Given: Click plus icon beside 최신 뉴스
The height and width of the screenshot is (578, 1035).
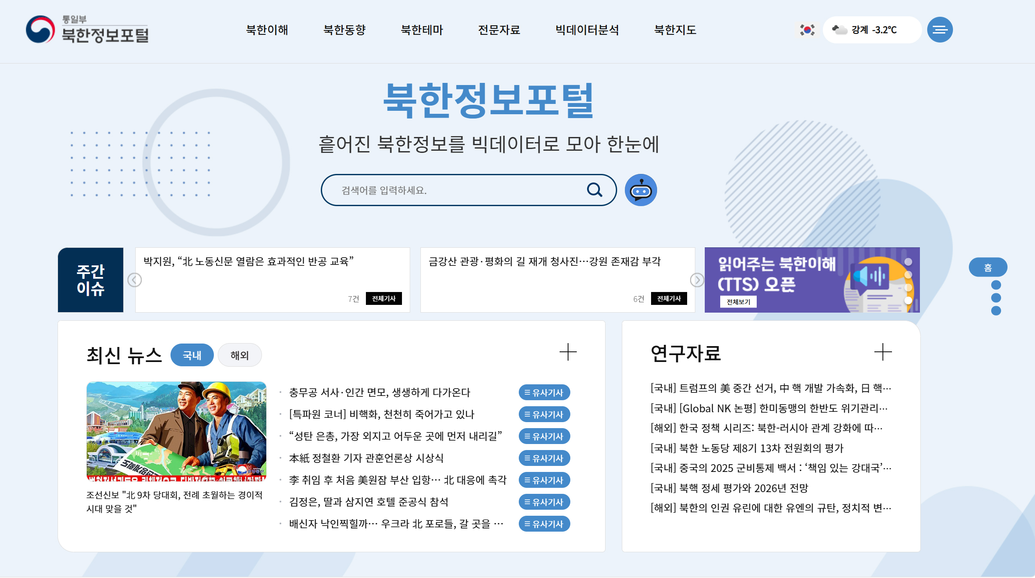Looking at the screenshot, I should [x=568, y=352].
